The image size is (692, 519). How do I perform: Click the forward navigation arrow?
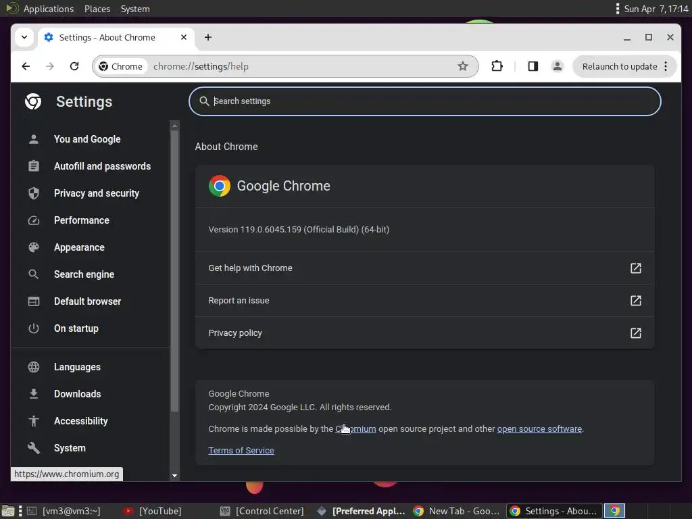pyautogui.click(x=50, y=66)
